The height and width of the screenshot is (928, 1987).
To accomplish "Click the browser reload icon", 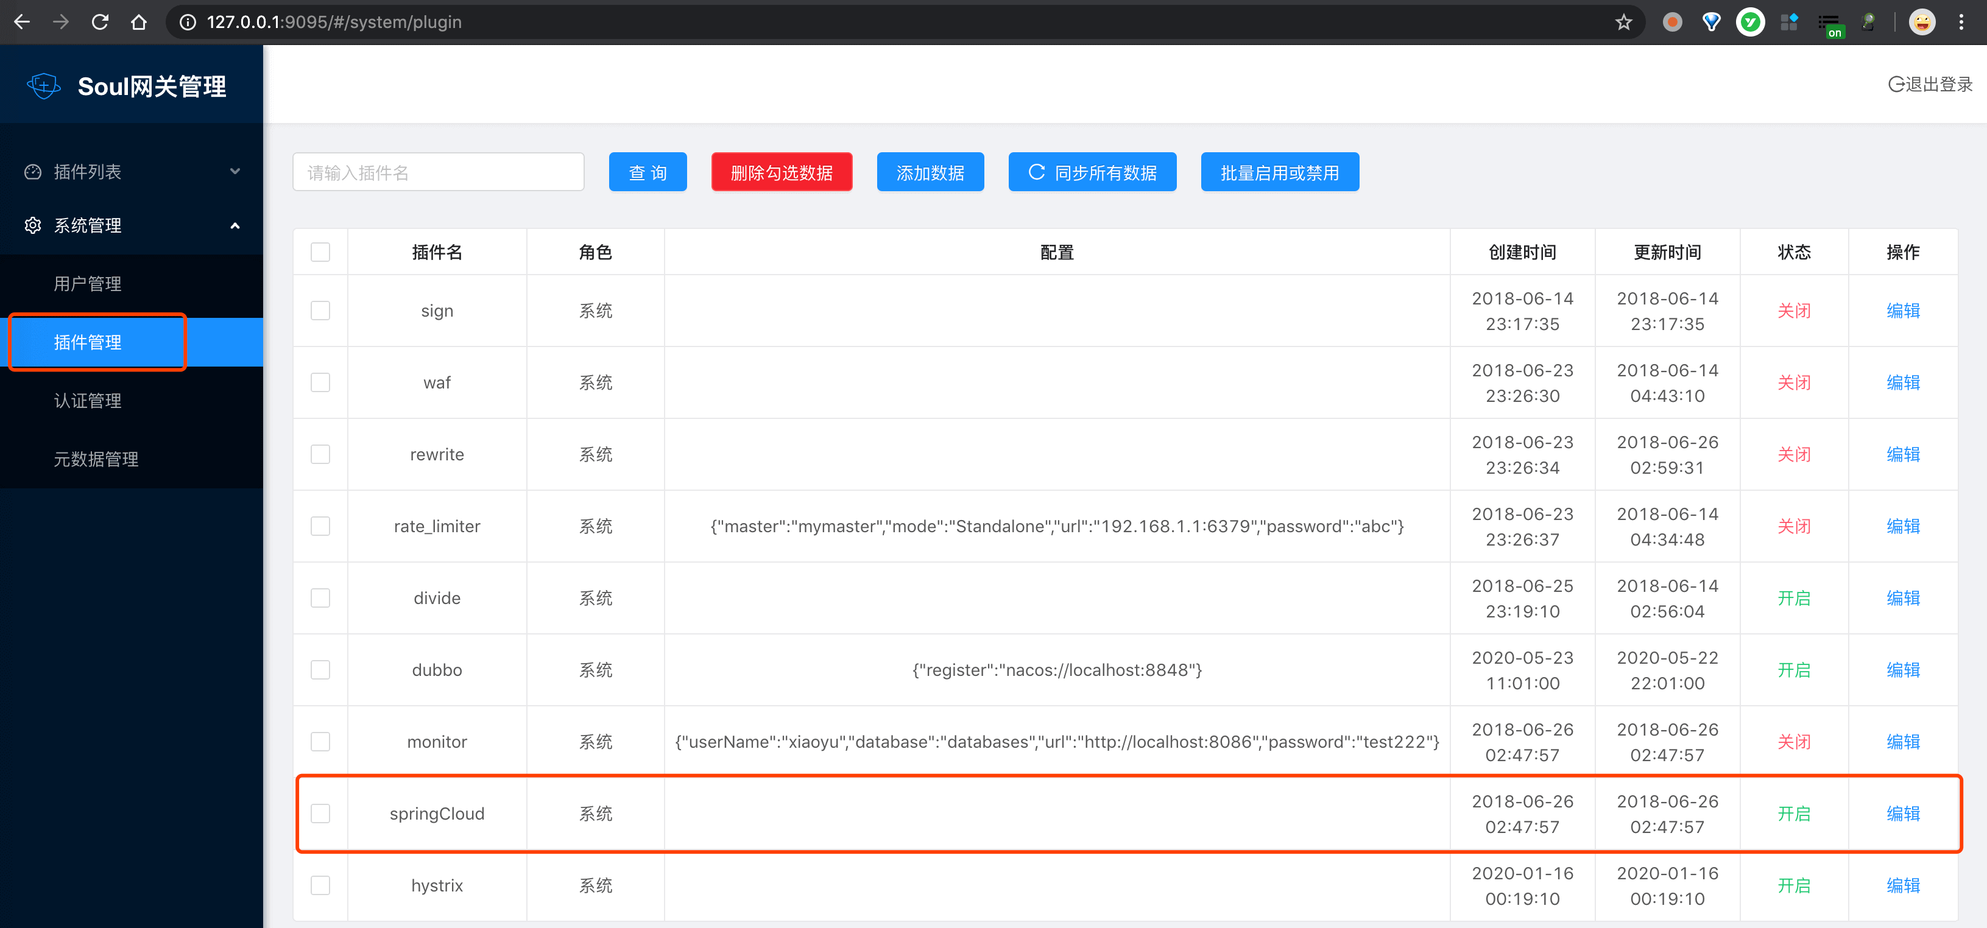I will 99,21.
